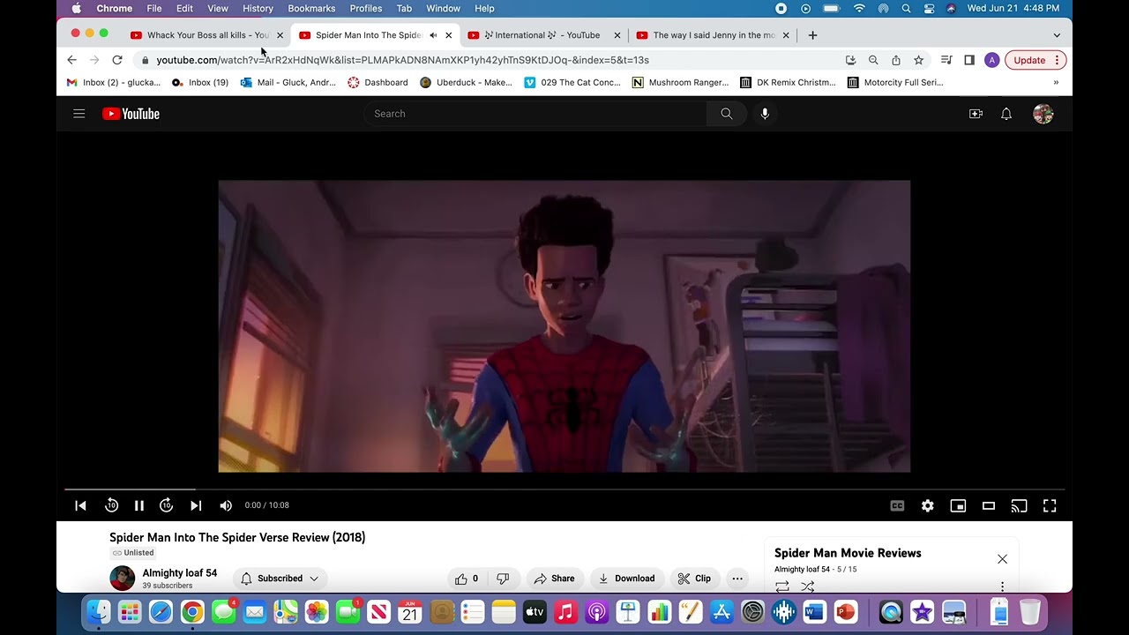Viewport: 1129px width, 635px height.
Task: Open Chrome profile A avatar
Action: pyautogui.click(x=992, y=60)
